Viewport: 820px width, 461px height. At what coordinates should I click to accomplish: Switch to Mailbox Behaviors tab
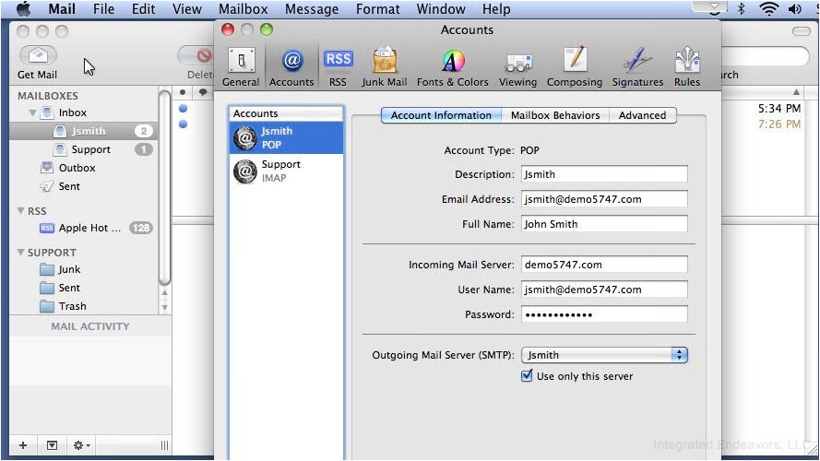point(555,115)
